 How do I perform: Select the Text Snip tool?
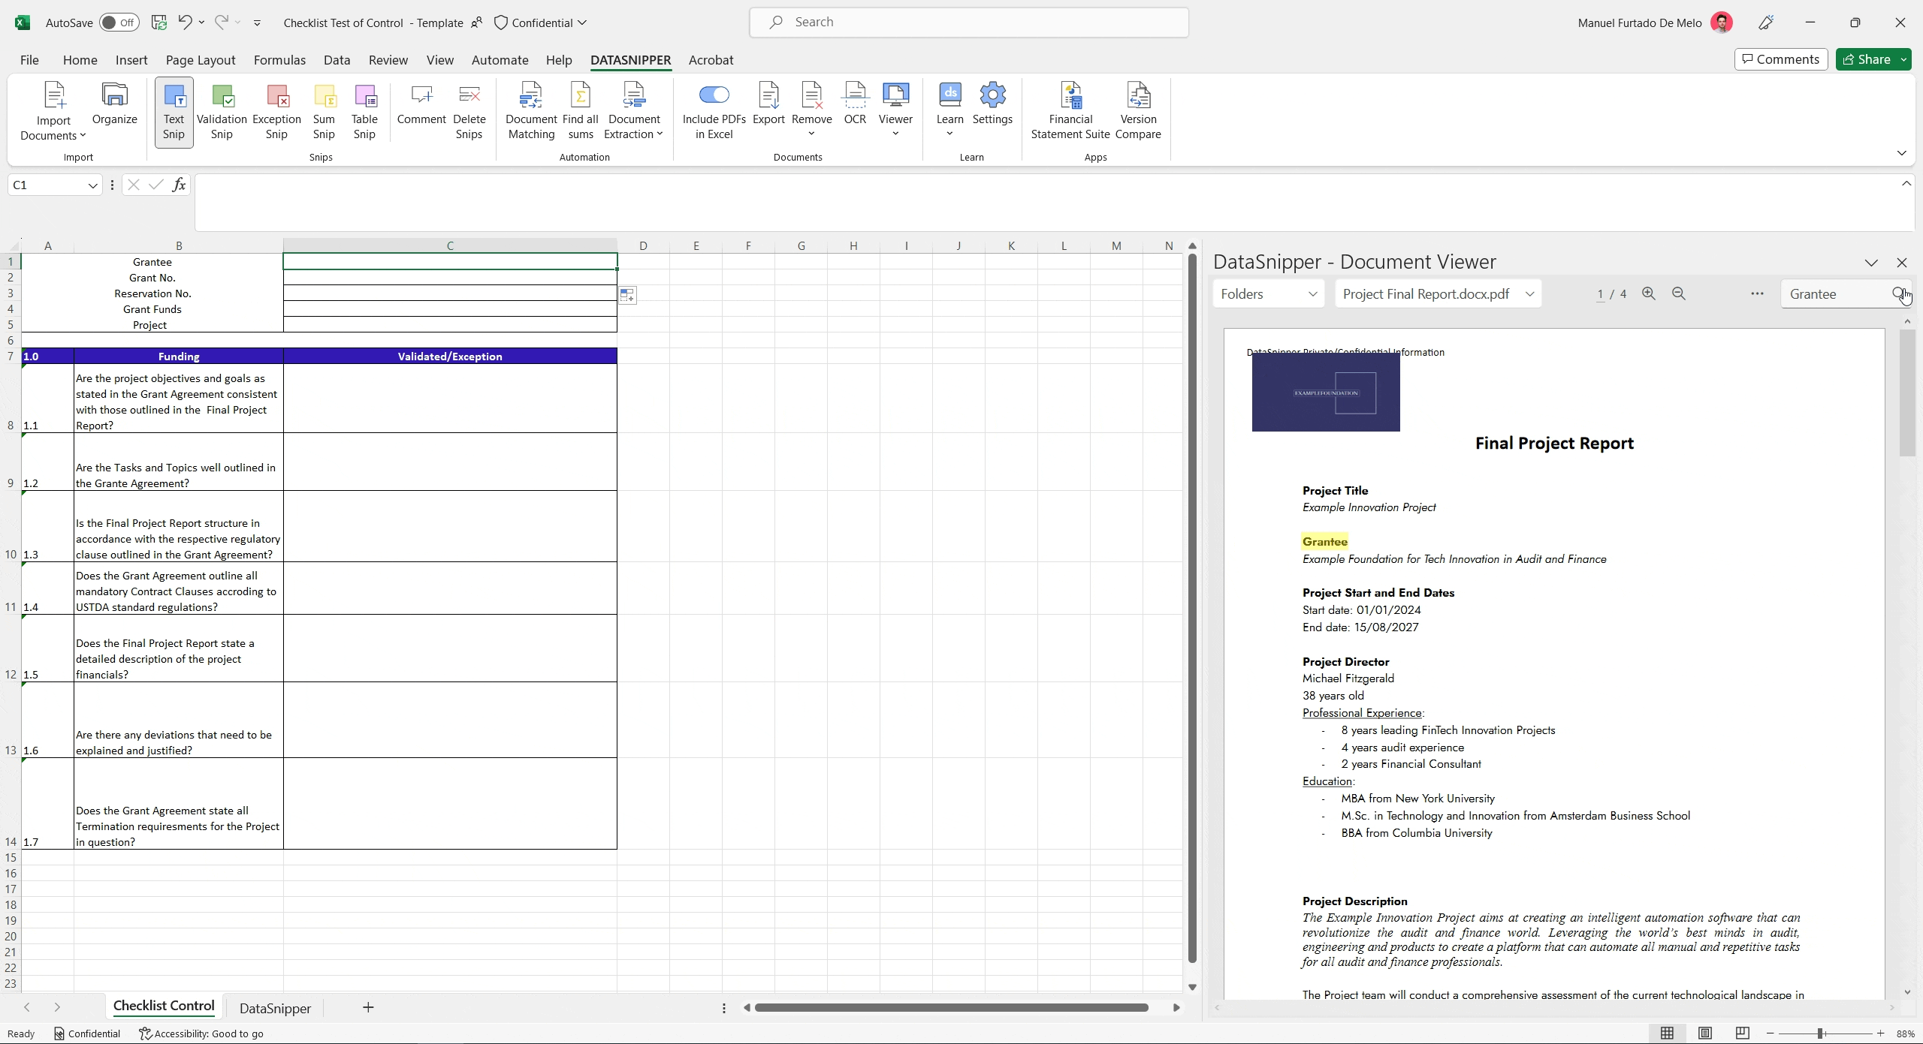click(x=174, y=111)
